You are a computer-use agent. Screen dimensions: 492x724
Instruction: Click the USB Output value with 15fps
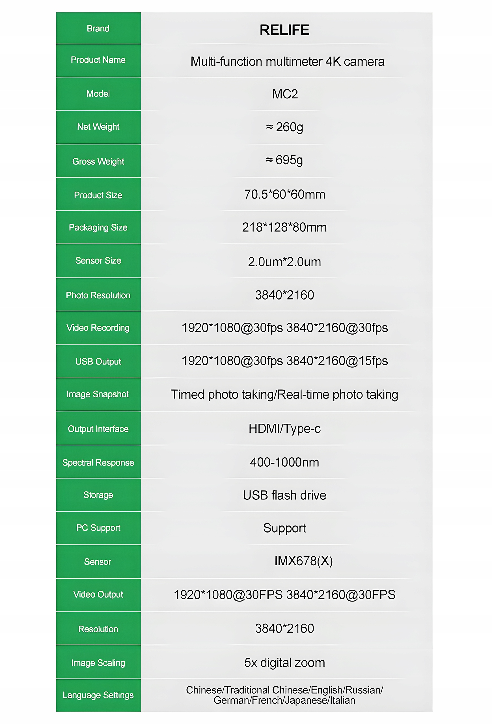point(285,361)
